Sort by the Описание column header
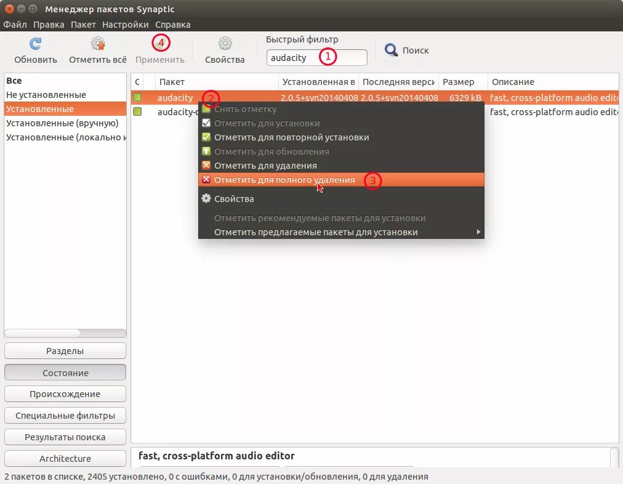The height and width of the screenshot is (484, 623). [553, 82]
